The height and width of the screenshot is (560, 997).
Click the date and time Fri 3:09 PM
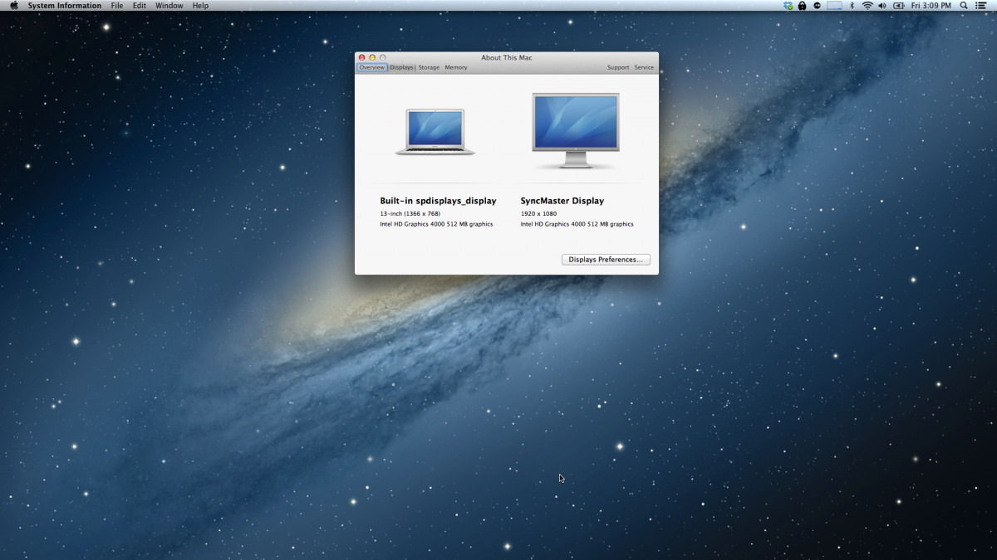(x=931, y=6)
